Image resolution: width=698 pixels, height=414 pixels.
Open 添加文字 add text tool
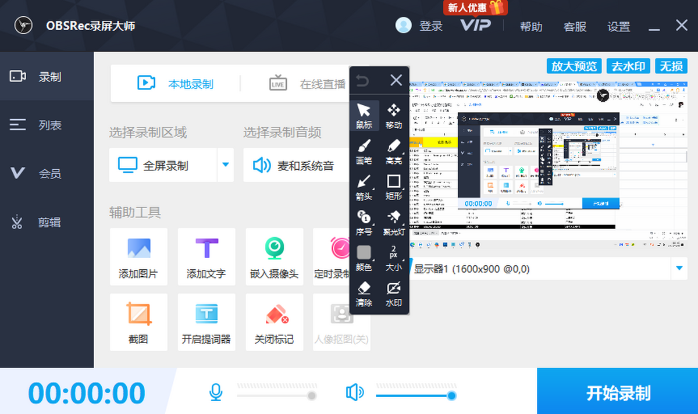pyautogui.click(x=206, y=256)
